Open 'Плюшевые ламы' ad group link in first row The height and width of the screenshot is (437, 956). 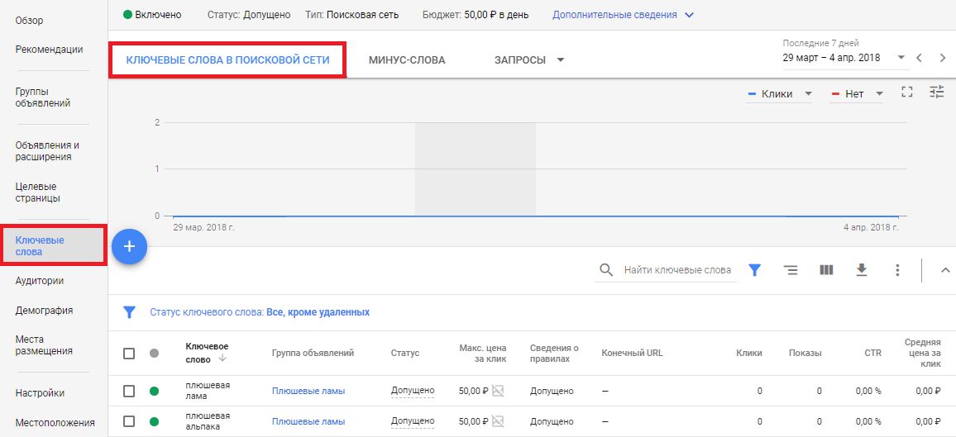point(308,391)
